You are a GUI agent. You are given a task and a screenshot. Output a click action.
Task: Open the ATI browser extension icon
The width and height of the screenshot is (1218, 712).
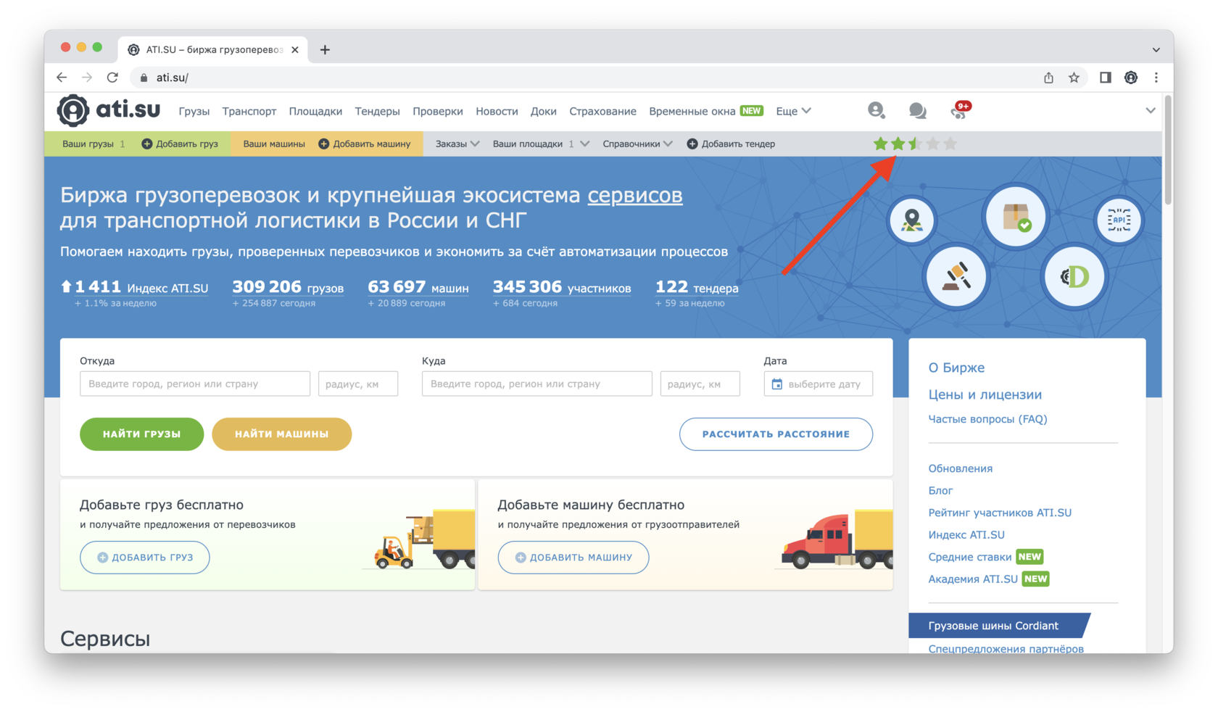pos(1131,77)
